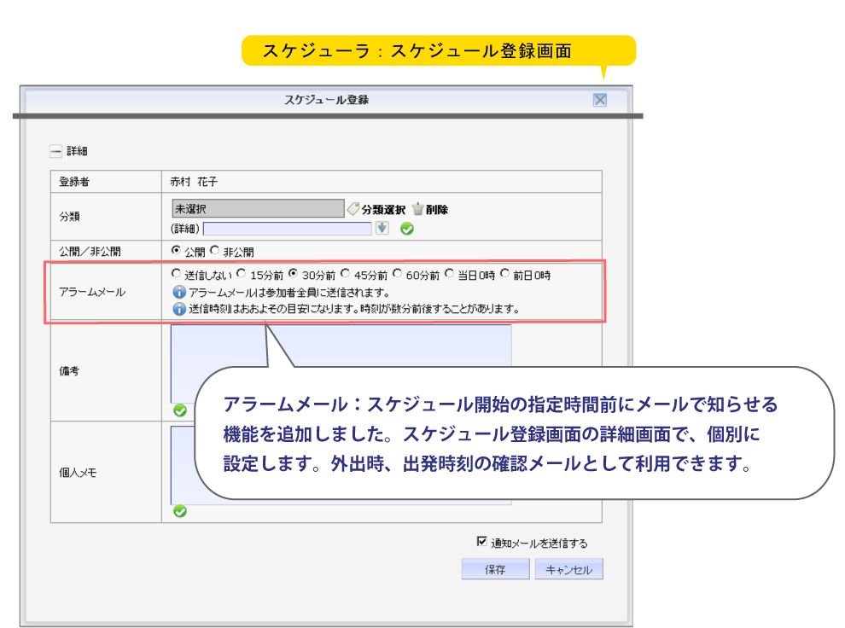Viewport: 845px width, 628px height.
Task: Select the 60分前 alarm option
Action: [x=397, y=274]
